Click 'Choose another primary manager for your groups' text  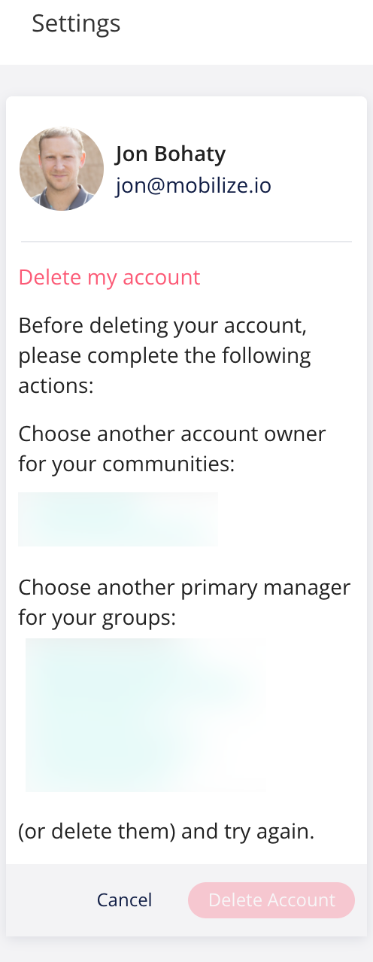pos(184,602)
